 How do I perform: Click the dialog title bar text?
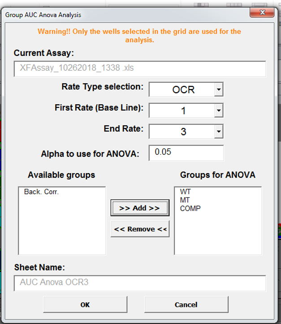click(x=43, y=15)
